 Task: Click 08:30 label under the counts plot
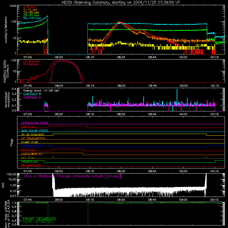click(x=121, y=57)
